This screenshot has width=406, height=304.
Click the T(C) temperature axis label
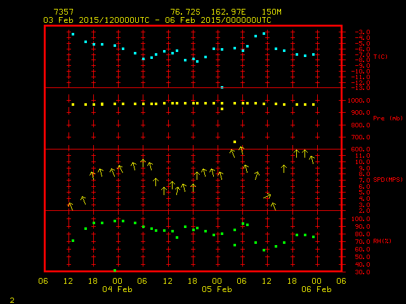pos(381,56)
